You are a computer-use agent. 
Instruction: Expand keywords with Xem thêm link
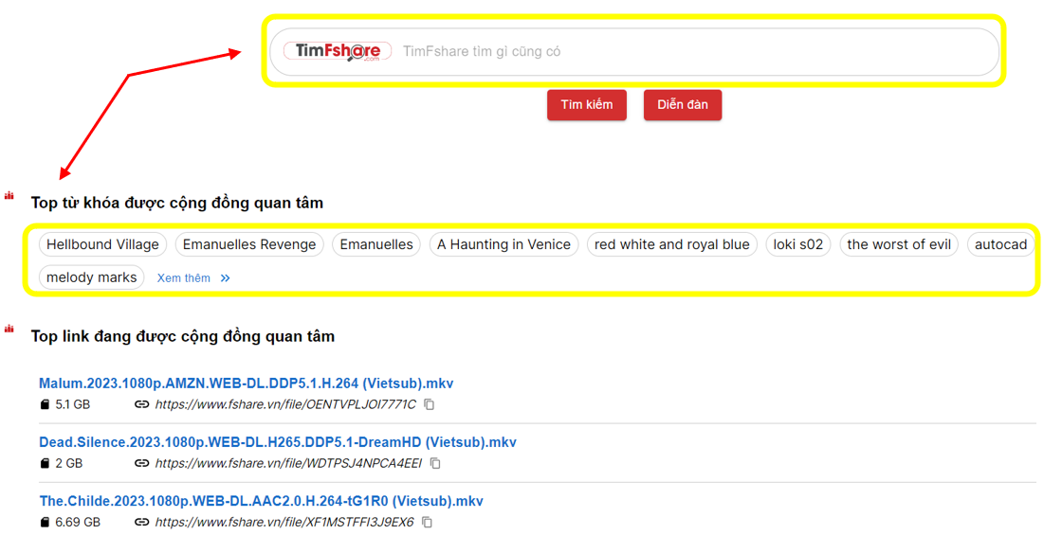point(193,277)
